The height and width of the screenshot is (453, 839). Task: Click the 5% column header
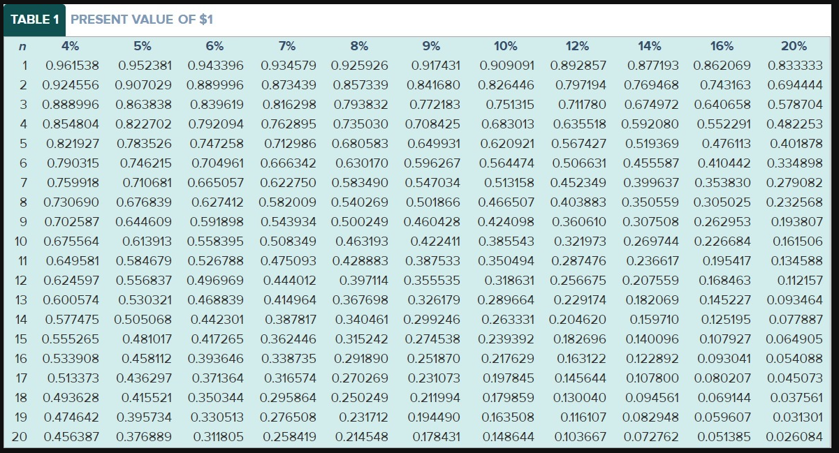point(143,46)
